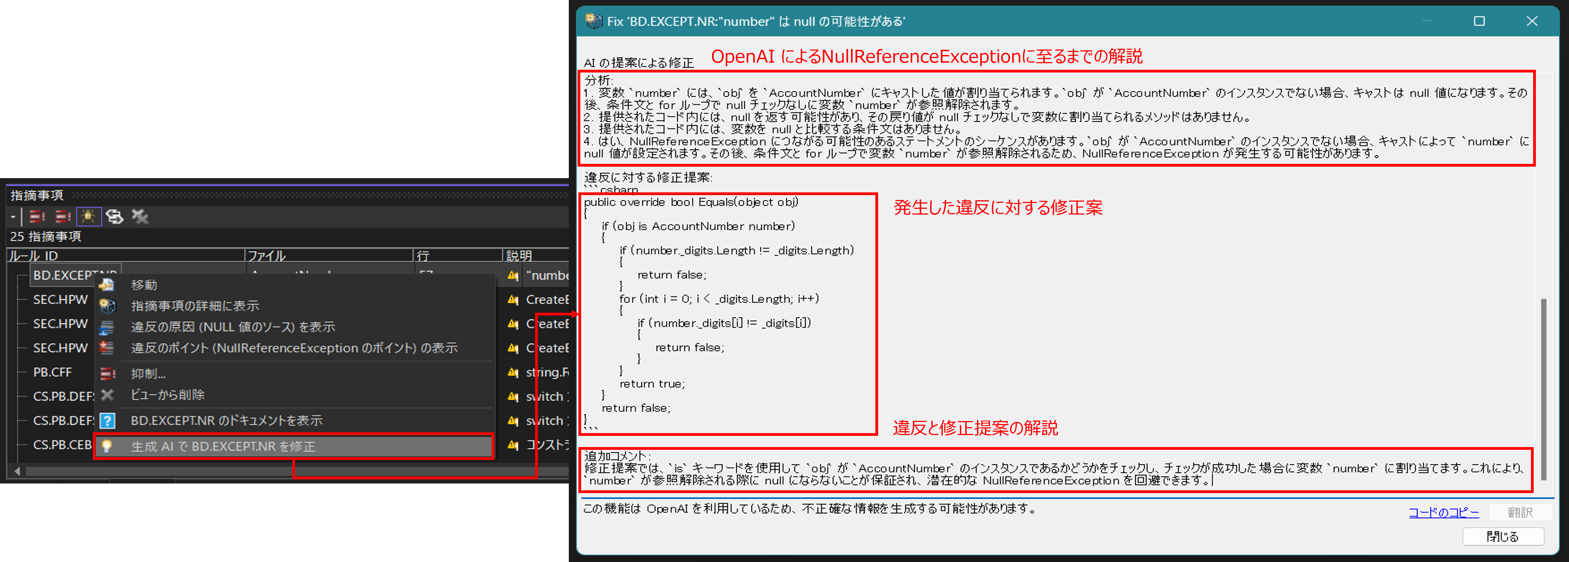Maximize the Fix dialog window
Image resolution: width=1569 pixels, height=562 pixels.
[x=1479, y=21]
